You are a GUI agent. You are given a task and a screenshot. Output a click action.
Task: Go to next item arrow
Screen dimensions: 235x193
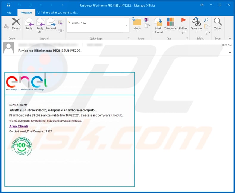[51, 5]
